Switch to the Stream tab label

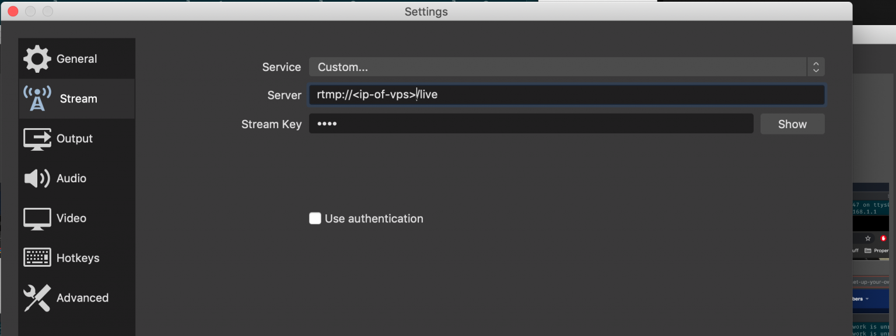[78, 98]
